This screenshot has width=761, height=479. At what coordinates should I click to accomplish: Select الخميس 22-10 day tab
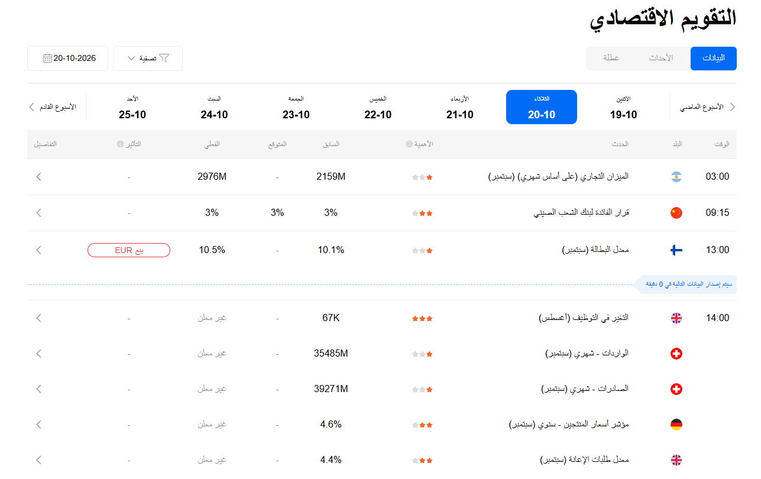378,107
